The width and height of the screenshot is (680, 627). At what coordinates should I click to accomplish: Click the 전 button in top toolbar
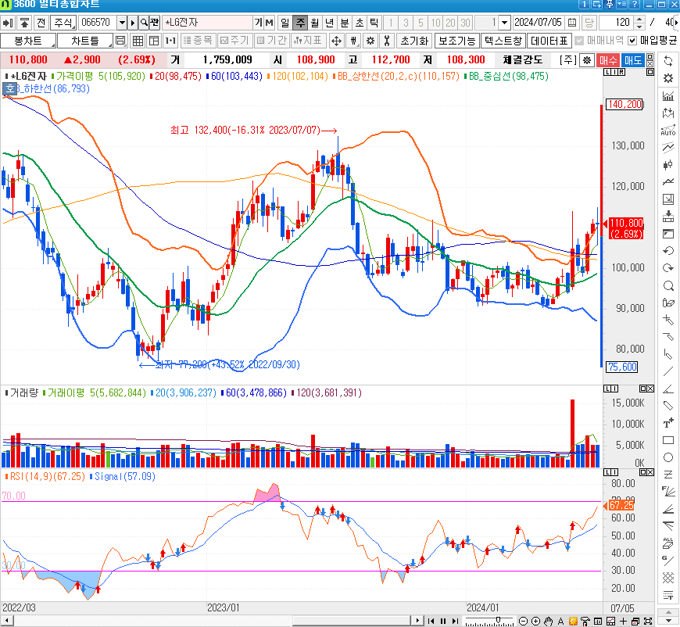click(x=41, y=22)
